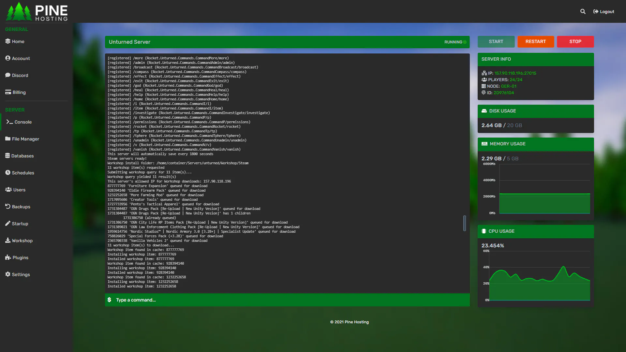Screen dimensions: 626x352
Task: Click the Home stack icon
Action: 8,41
